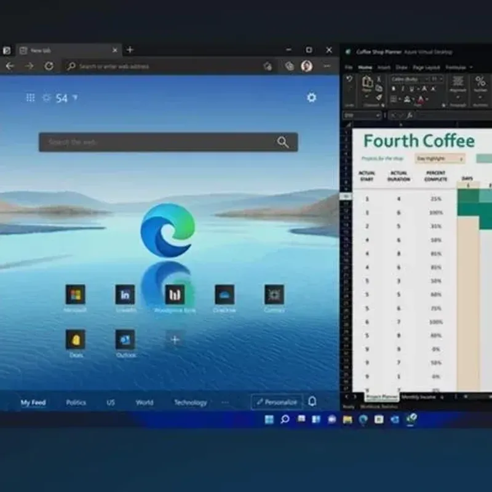
Task: Open the fill color dropdown arrow
Action: [x=413, y=100]
